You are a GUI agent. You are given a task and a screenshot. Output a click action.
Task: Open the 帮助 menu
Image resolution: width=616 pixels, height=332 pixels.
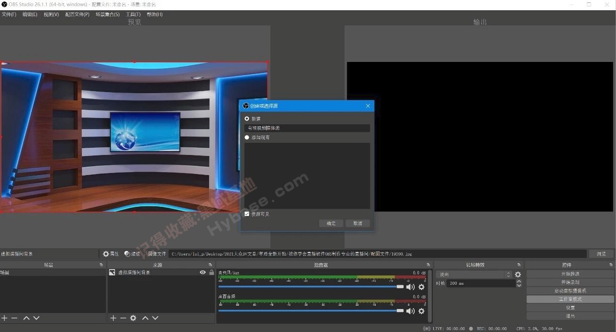[154, 14]
